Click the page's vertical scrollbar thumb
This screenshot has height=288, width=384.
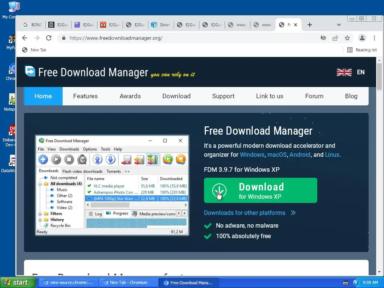click(x=379, y=76)
